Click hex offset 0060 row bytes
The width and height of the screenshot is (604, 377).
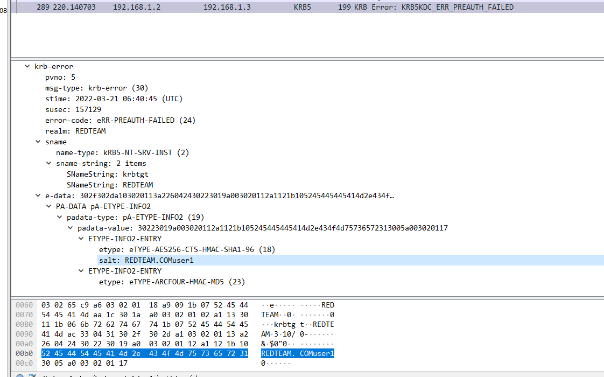145,305
